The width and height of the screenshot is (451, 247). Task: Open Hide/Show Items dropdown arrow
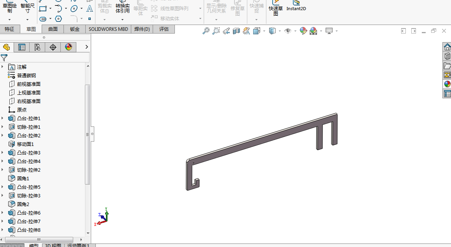(x=295, y=31)
